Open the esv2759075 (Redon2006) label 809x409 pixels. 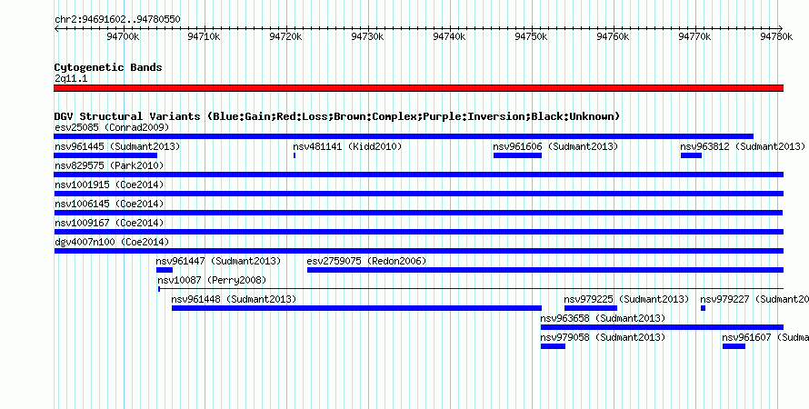367,261
